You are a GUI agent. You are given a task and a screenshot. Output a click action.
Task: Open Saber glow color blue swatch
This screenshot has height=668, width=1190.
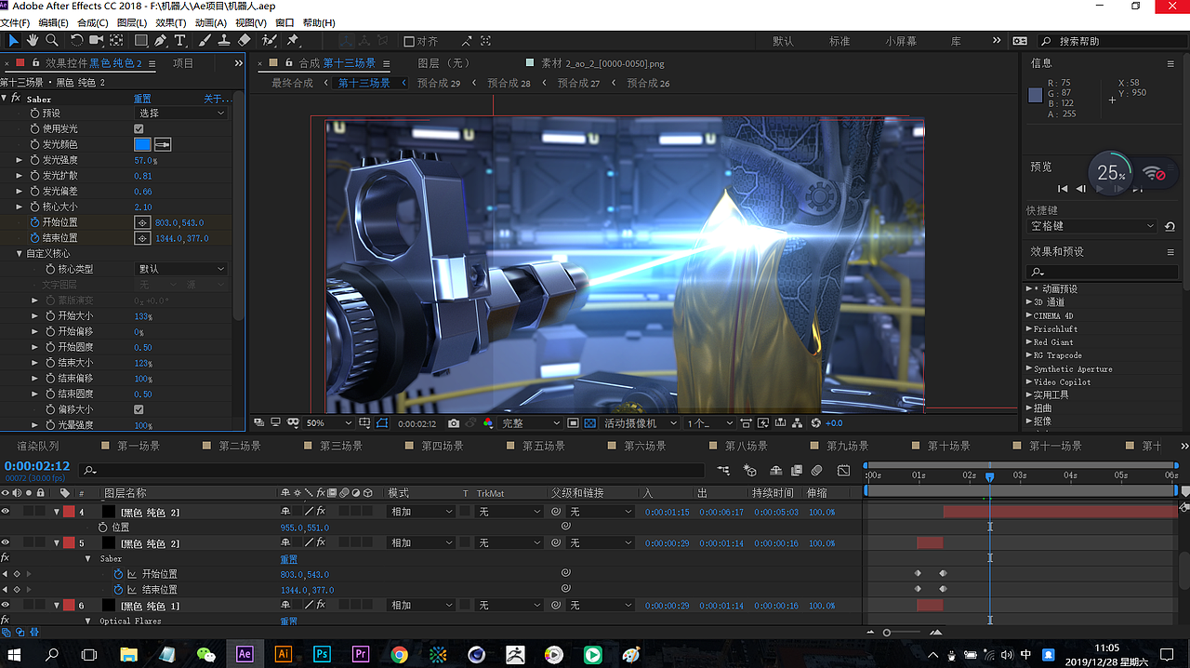tap(142, 144)
